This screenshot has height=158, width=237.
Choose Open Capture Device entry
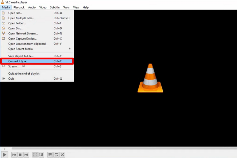click(37, 39)
